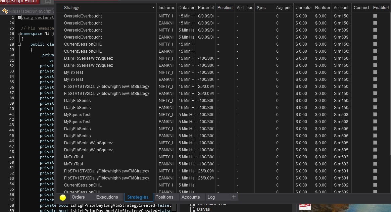Screen dimensions: 391x212
Task: Select the NinjaTrader.NinjaScript editor file tab
Action: [x=28, y=11]
